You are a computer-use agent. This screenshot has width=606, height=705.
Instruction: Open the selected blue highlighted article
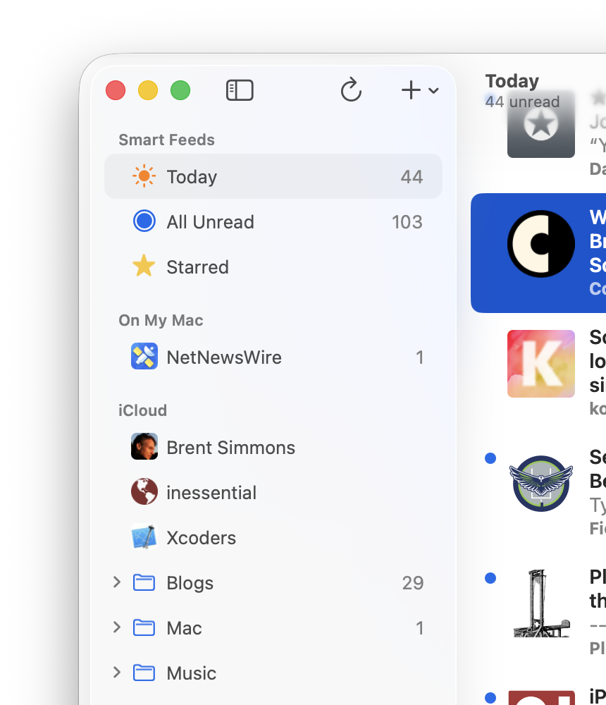pyautogui.click(x=538, y=253)
